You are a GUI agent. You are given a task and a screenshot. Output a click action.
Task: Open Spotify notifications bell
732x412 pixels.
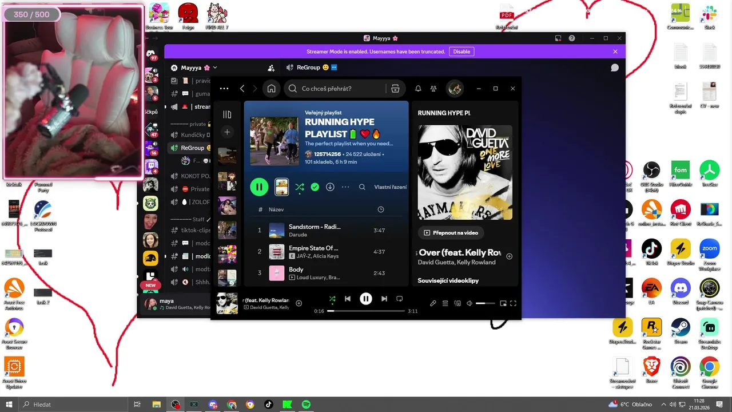(418, 89)
